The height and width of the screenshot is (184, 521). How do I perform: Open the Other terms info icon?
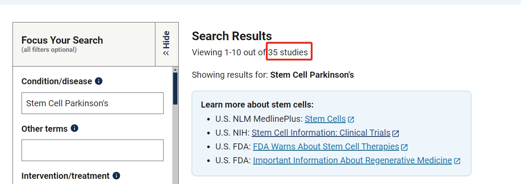[x=74, y=128]
